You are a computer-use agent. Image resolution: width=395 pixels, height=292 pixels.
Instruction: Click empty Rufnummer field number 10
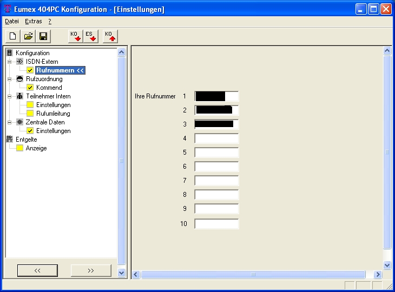pos(216,224)
